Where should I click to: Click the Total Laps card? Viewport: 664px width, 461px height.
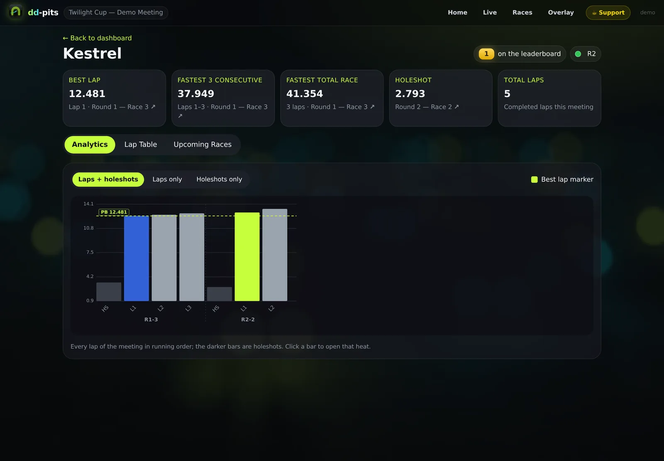point(549,98)
